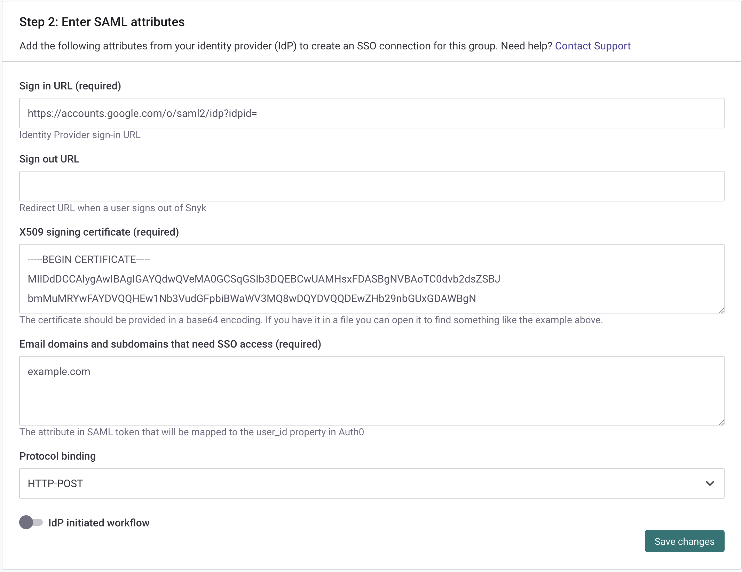Click the resize grip on email domains textarea
Viewport: 742px width, 572px height.
(x=721, y=423)
